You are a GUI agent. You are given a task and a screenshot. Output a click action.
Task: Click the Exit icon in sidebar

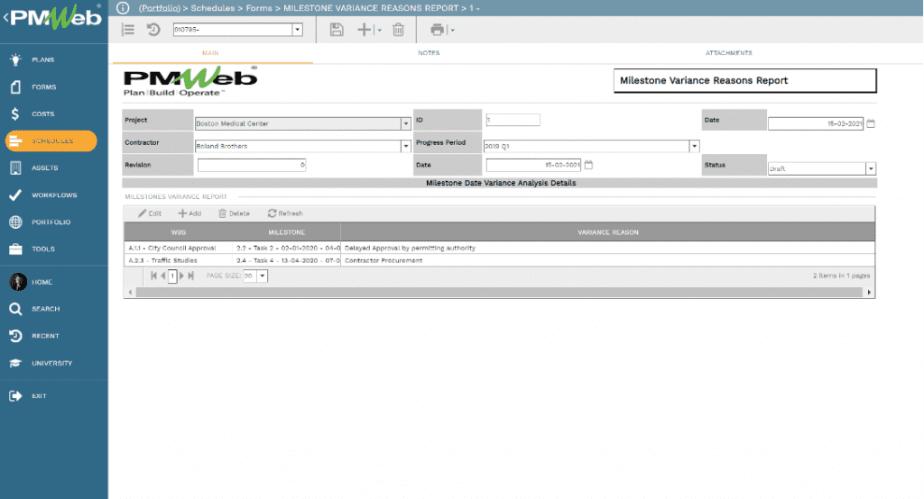[x=15, y=396]
